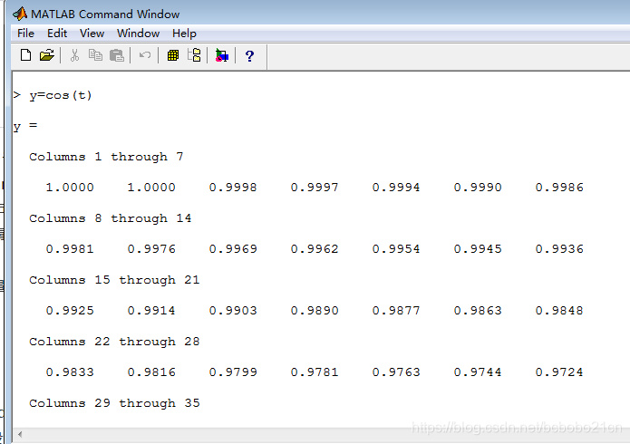Click the Open File folder icon
630x444 pixels.
tap(46, 55)
